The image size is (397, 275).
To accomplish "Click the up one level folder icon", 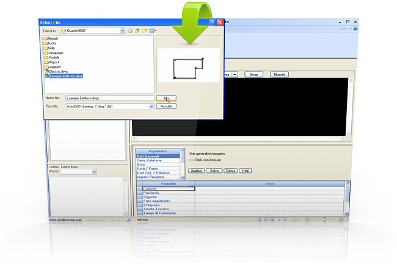I will (137, 30).
